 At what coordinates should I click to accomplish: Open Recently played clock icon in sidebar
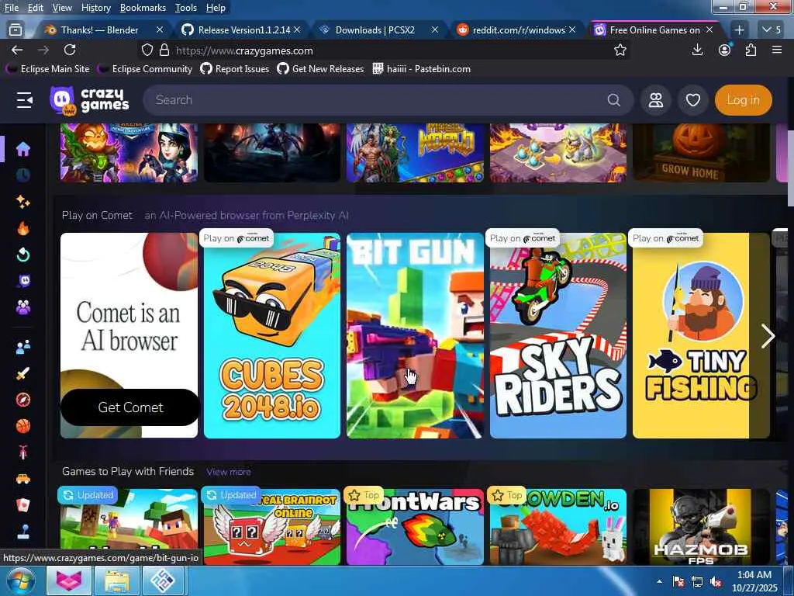(x=22, y=175)
